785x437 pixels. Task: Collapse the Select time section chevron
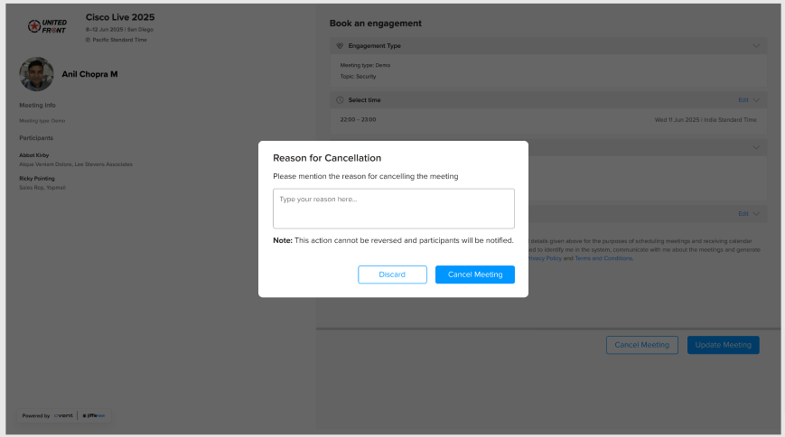[x=756, y=100]
